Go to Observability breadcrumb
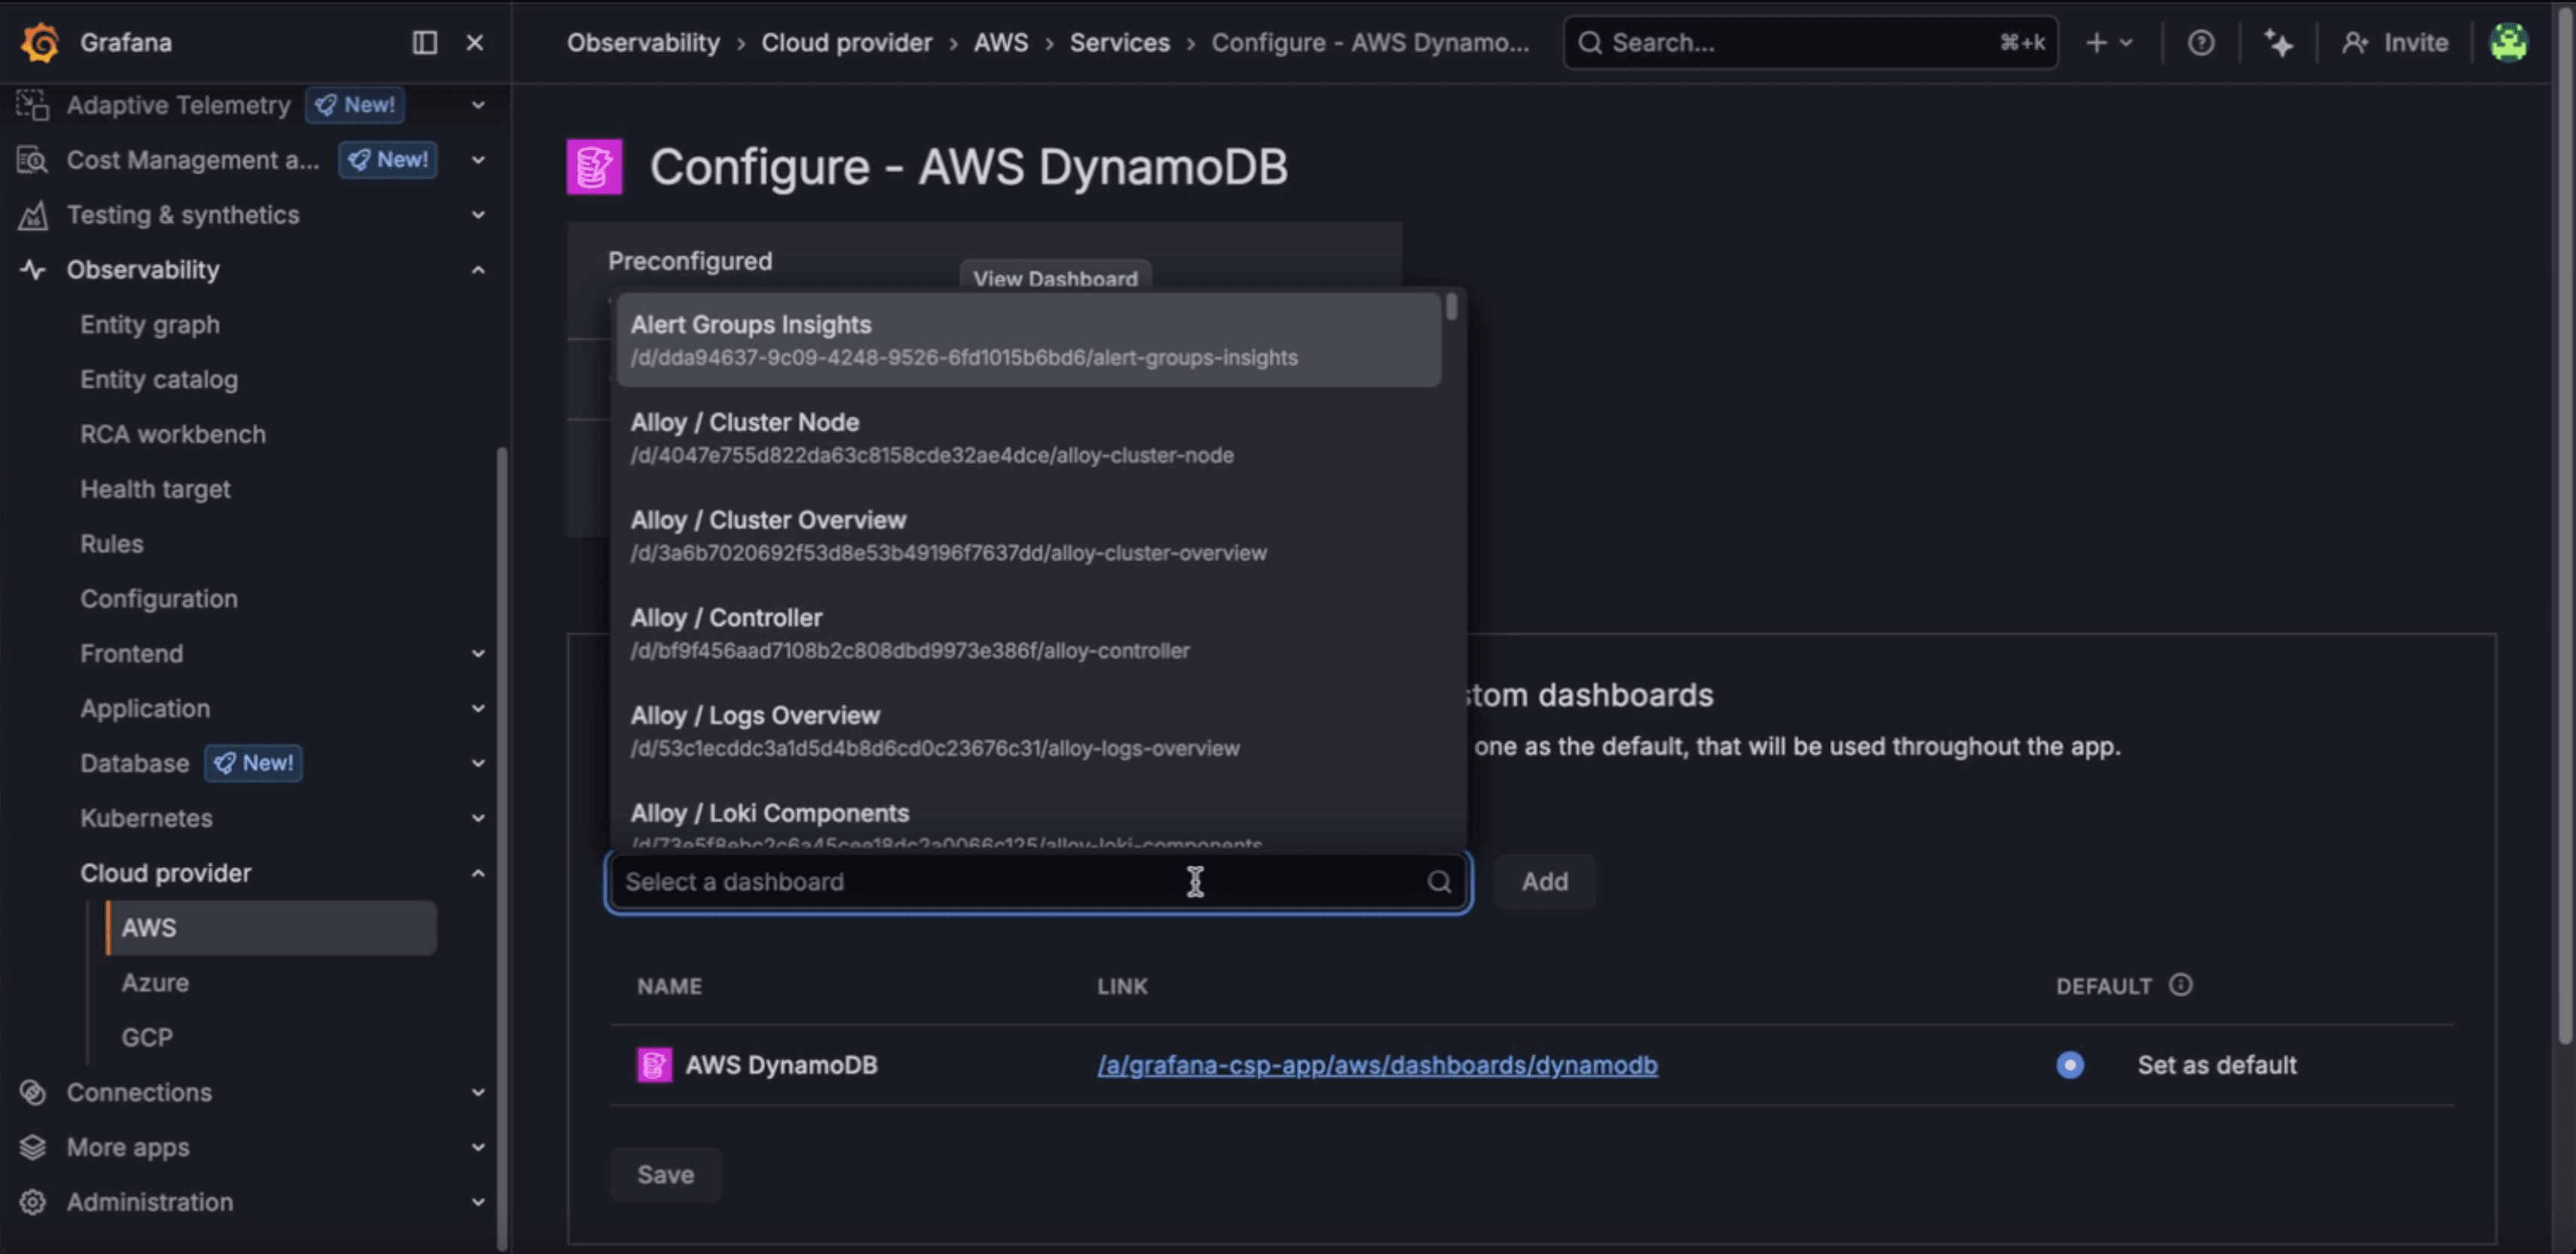Viewport: 2576px width, 1254px height. pos(643,43)
